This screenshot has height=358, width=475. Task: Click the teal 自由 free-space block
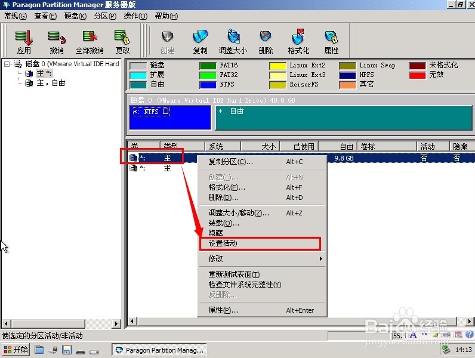pyautogui.click(x=344, y=118)
